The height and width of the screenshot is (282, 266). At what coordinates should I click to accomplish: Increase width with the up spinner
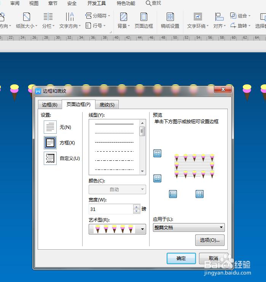pos(137,207)
